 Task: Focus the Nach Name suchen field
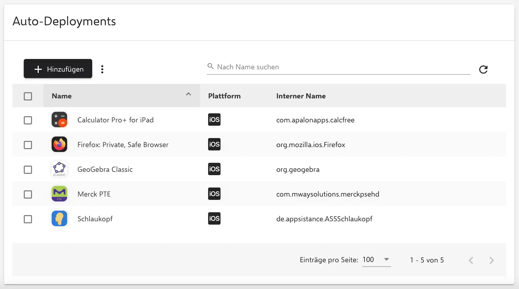(338, 67)
